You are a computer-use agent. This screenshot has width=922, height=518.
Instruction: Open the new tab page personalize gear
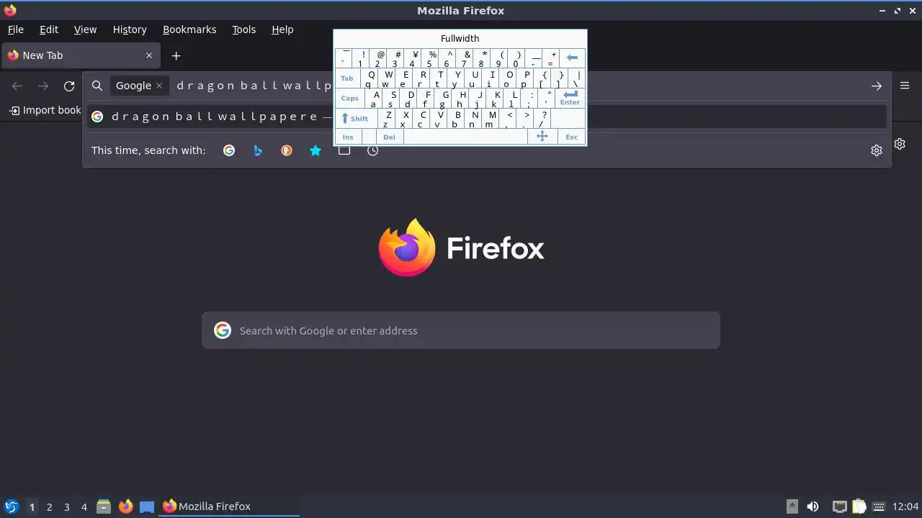coord(900,144)
